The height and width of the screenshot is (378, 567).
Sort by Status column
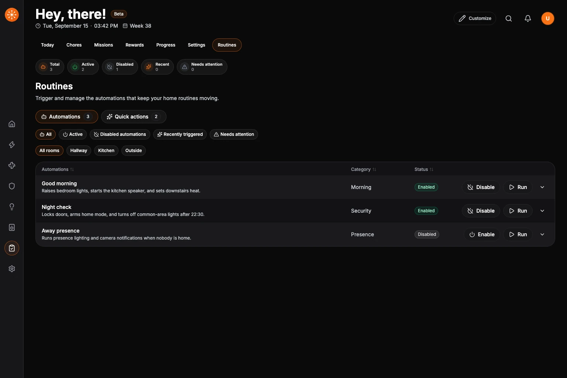pyautogui.click(x=424, y=169)
